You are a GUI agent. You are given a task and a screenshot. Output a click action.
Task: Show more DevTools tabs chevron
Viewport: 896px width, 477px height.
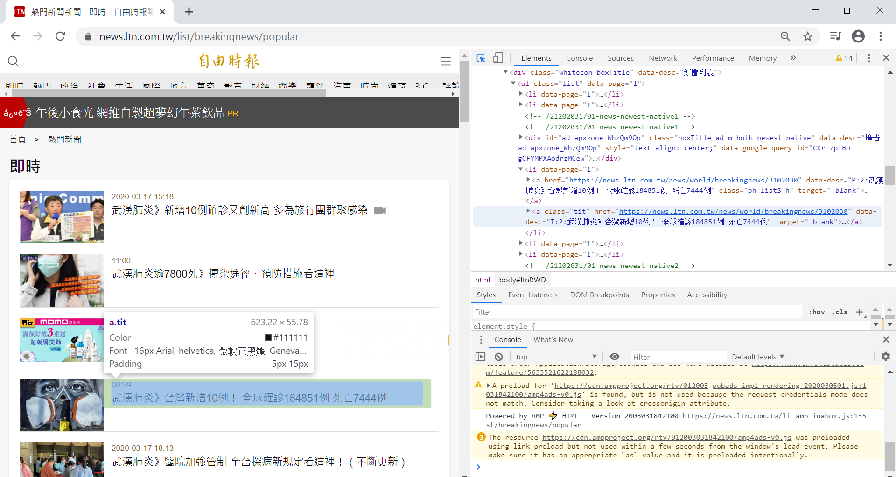793,58
